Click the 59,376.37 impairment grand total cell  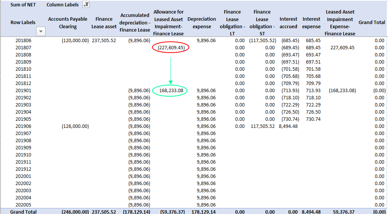[x=343, y=212]
